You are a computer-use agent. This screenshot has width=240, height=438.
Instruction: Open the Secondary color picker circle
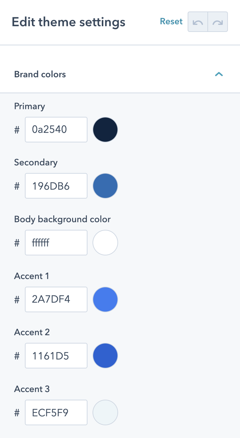pos(105,186)
